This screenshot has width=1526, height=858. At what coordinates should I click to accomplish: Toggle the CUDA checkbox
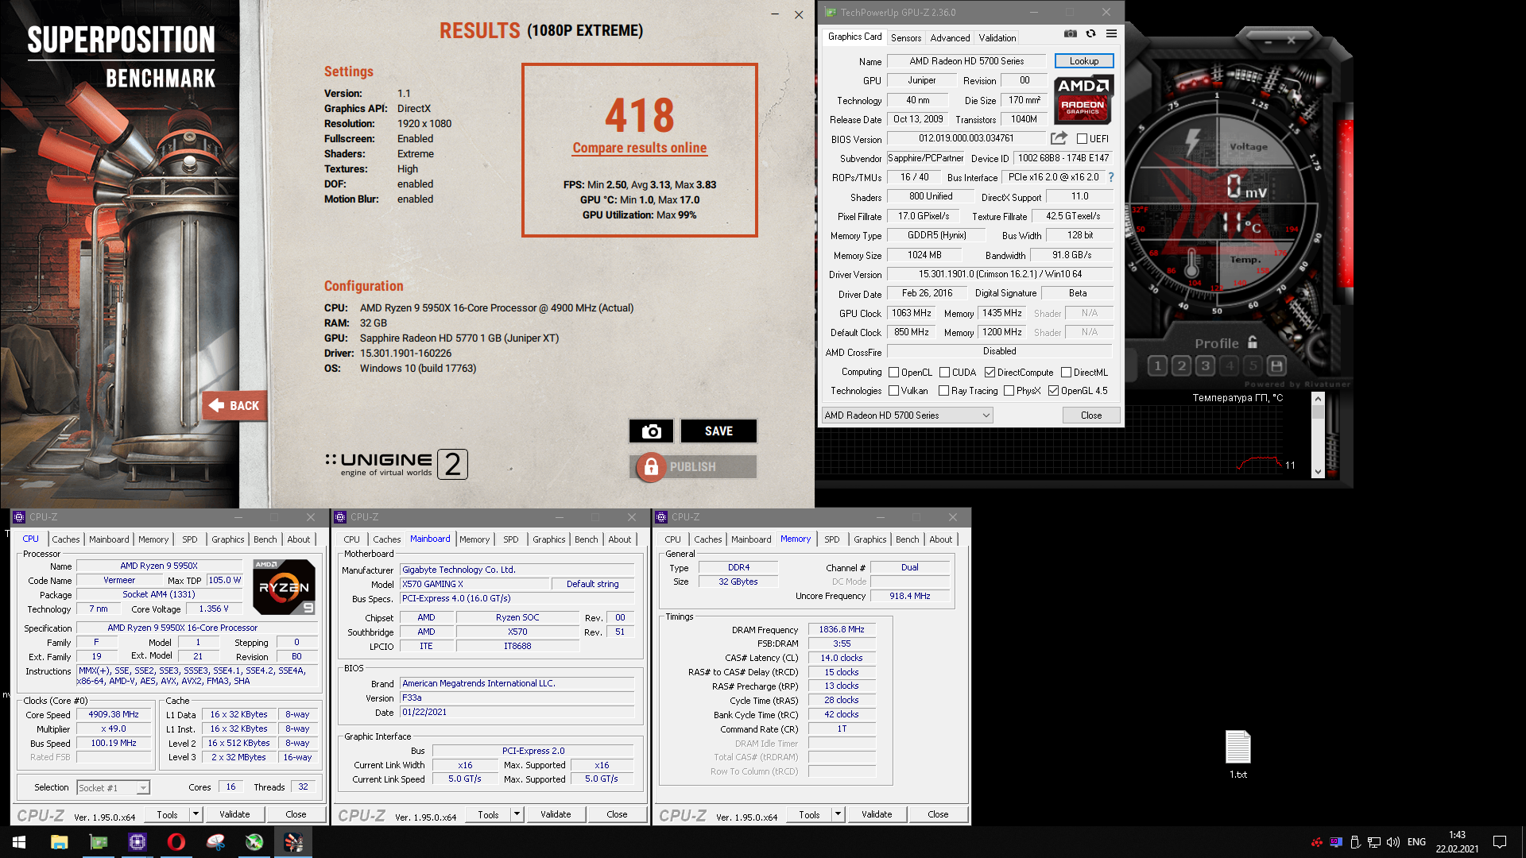[944, 373]
